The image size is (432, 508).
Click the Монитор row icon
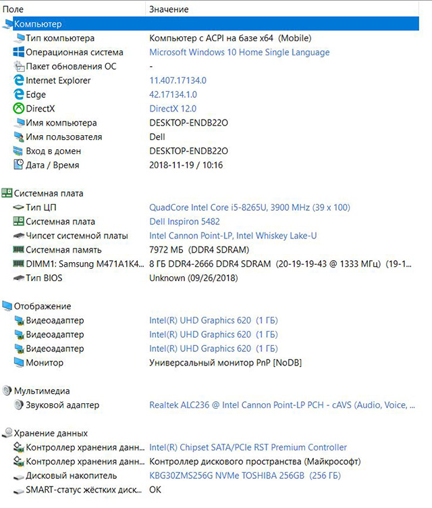[x=19, y=362]
